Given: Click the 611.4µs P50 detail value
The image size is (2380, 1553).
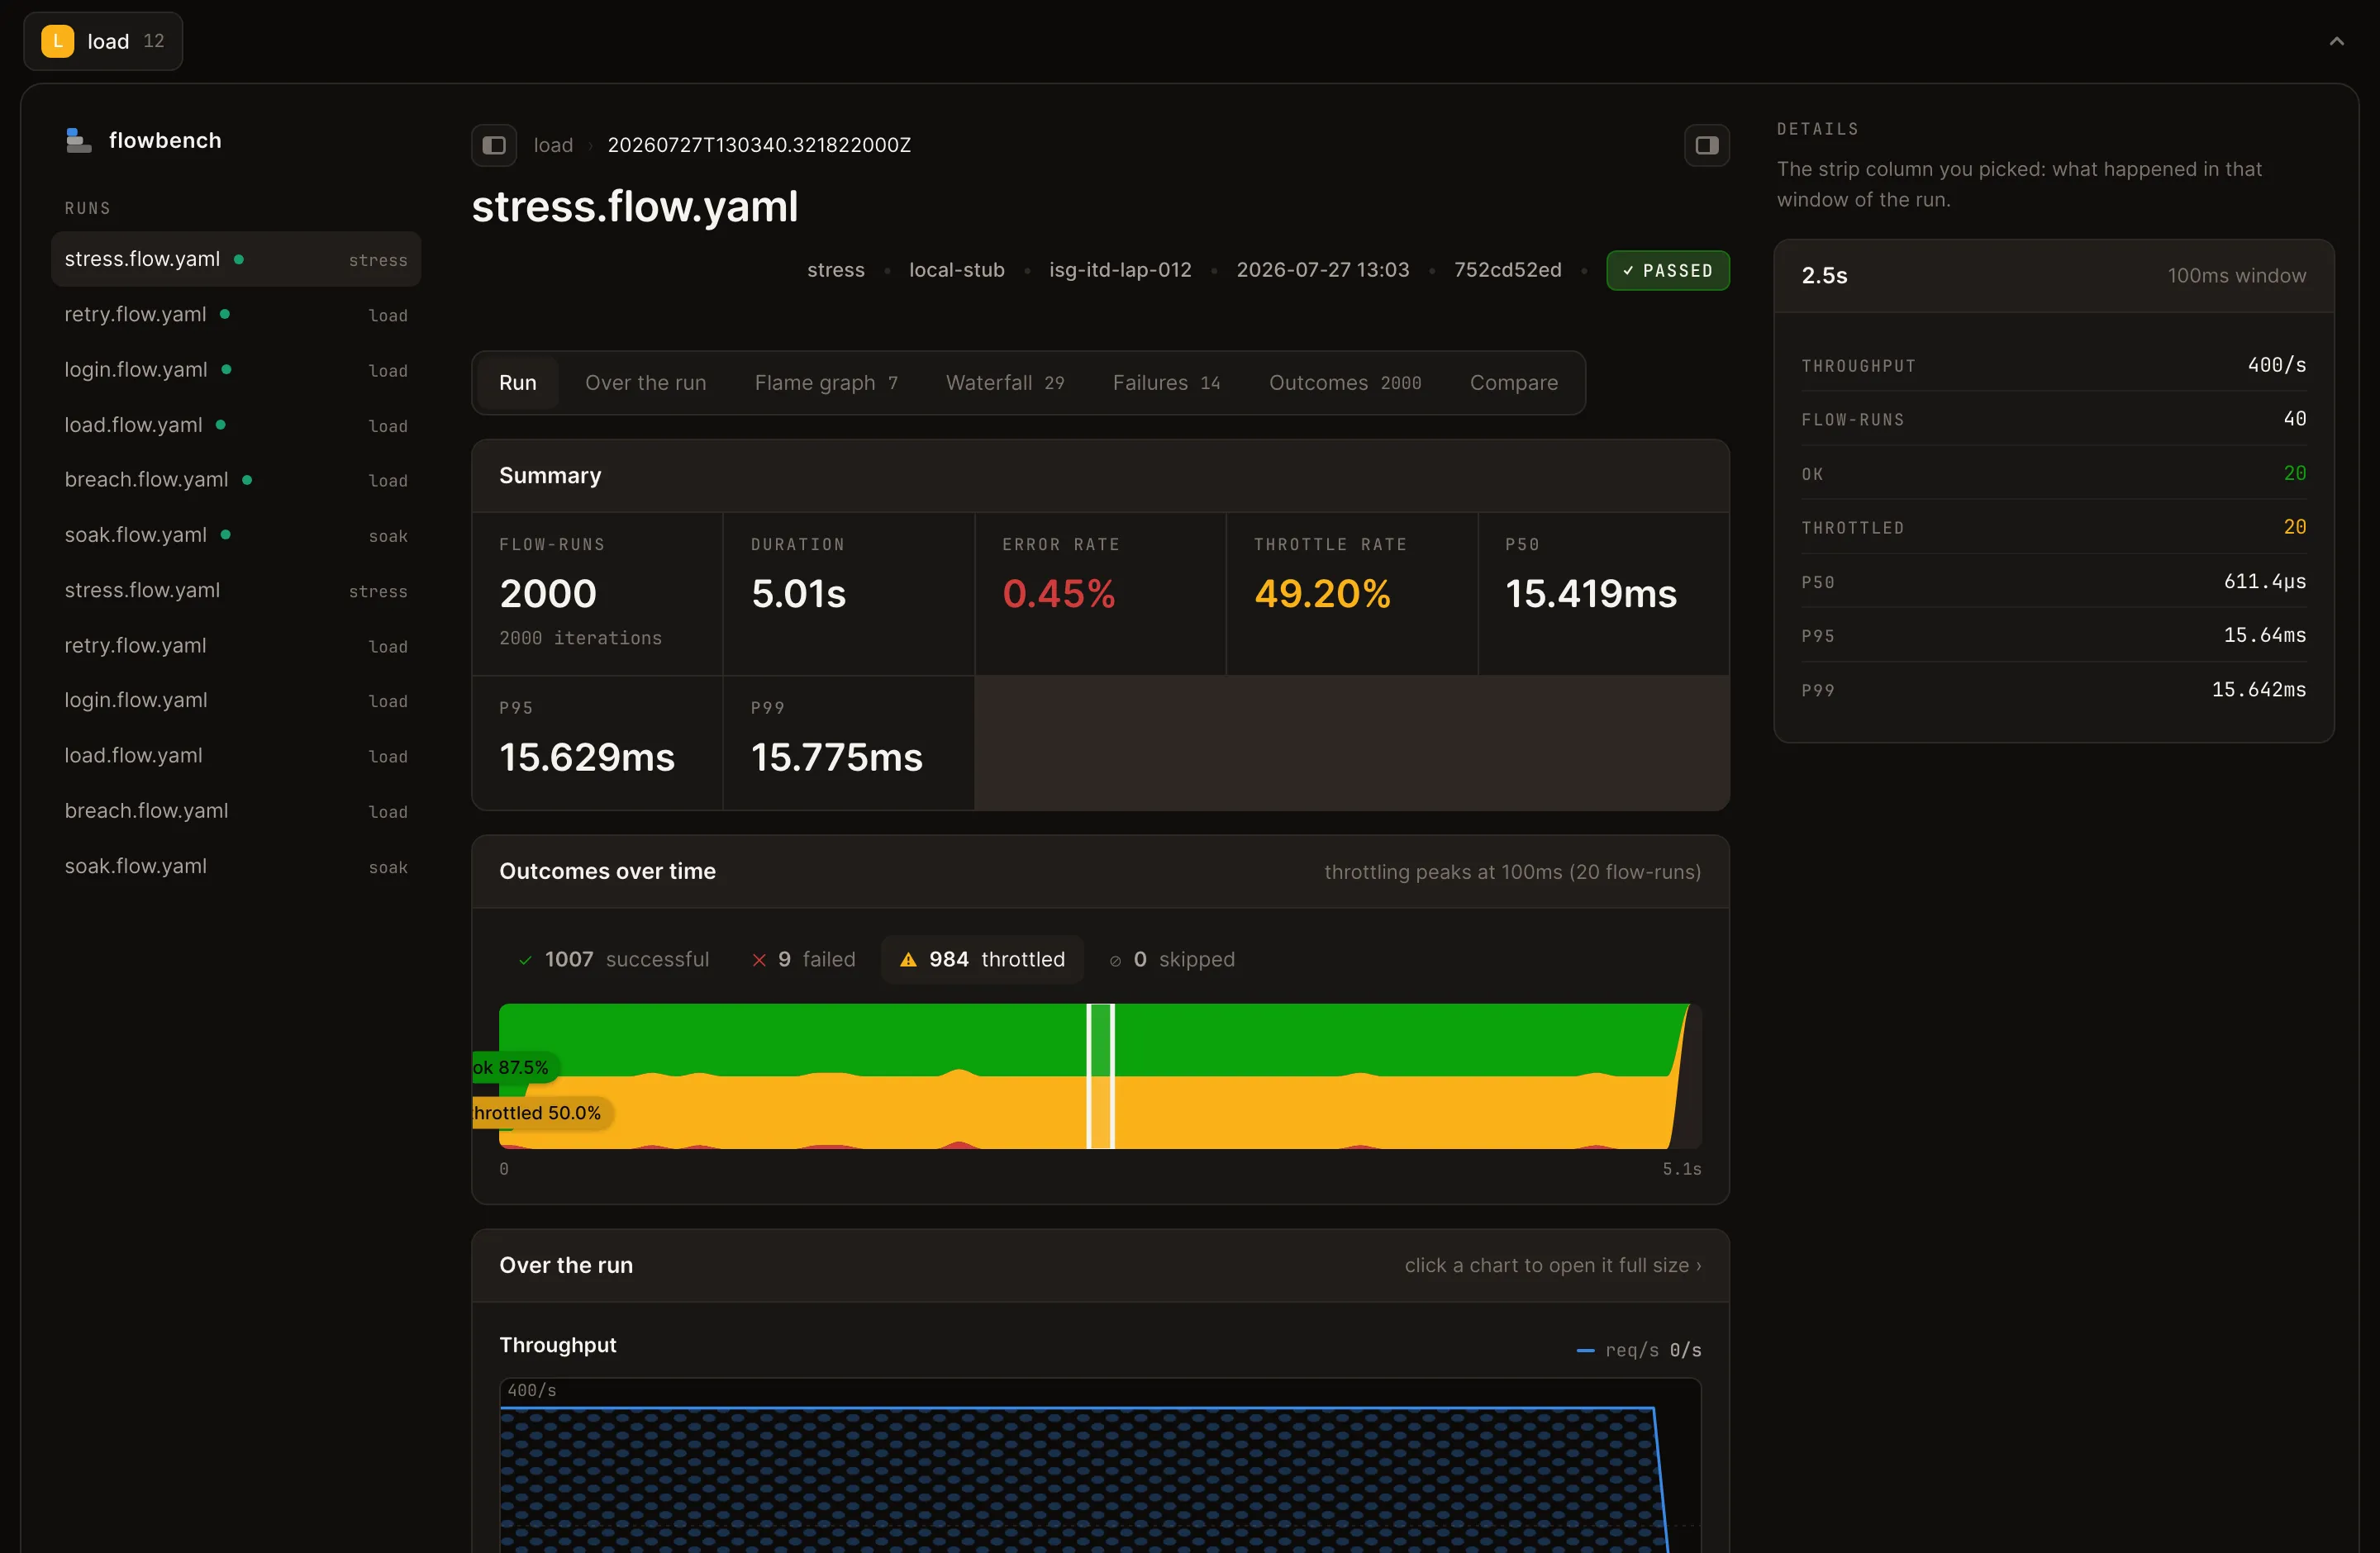Looking at the screenshot, I should (2265, 581).
